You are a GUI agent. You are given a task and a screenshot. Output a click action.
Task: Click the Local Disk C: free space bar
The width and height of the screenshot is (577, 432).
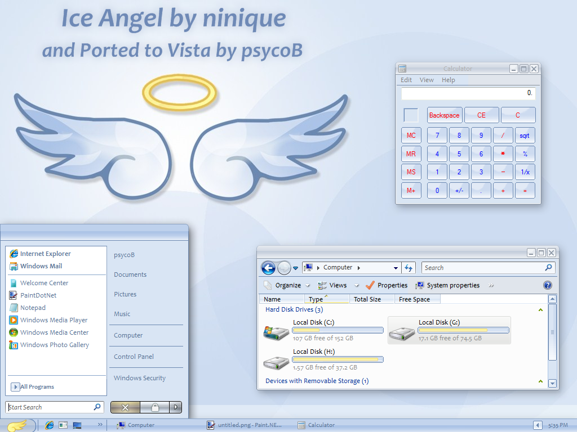point(338,331)
